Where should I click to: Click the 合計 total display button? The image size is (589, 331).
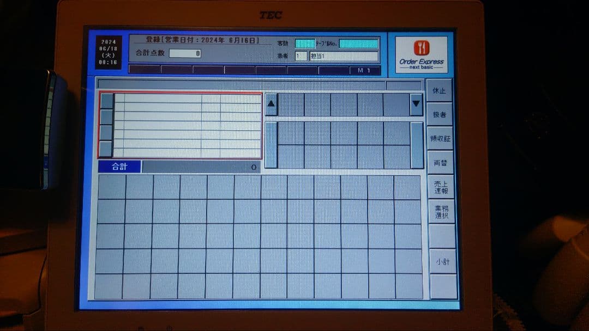tap(119, 167)
